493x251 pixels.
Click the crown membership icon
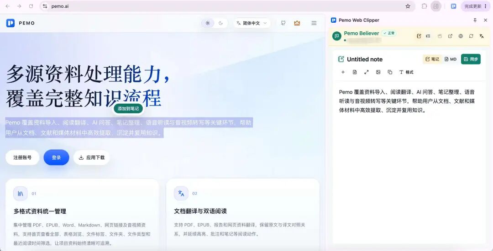[x=297, y=23]
